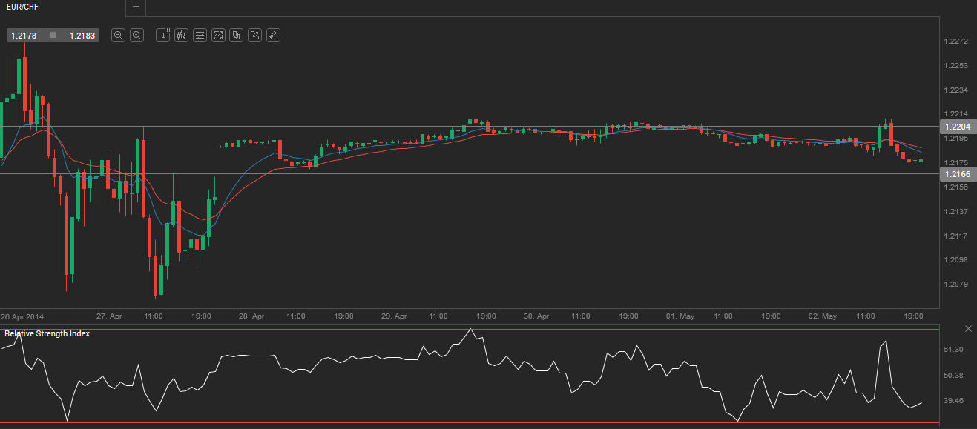
Task: Close the Relative Strength Index panel
Action: coord(968,327)
